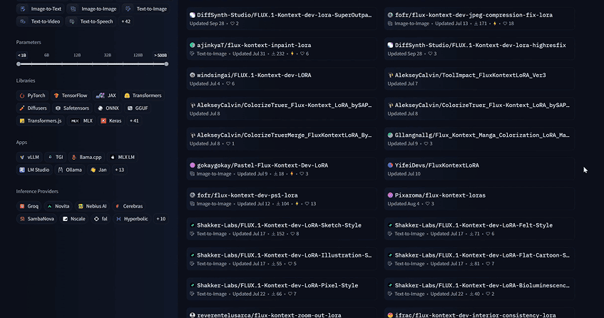Click the Cerebras provider icon
The width and height of the screenshot is (604, 318).
tap(118, 206)
